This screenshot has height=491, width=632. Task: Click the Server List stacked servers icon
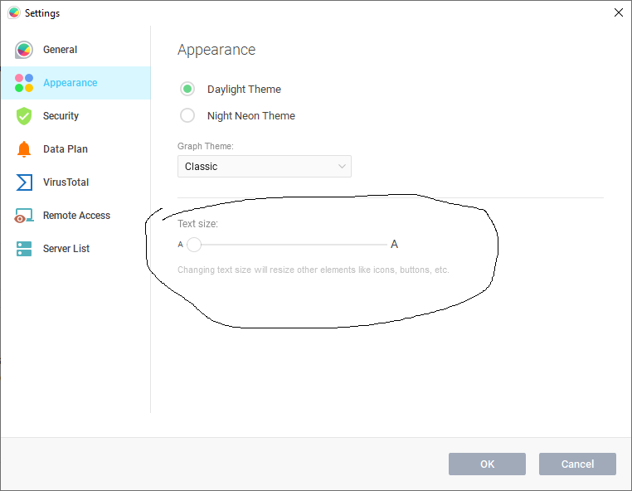24,249
